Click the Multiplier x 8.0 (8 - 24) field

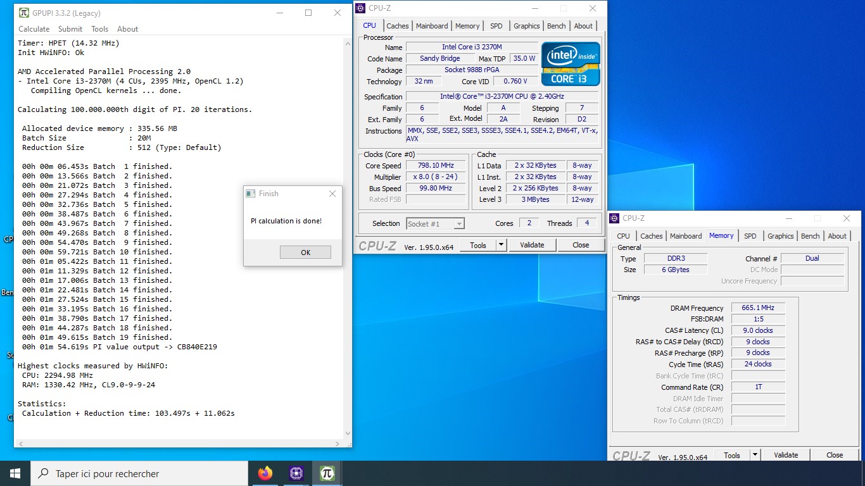(436, 177)
